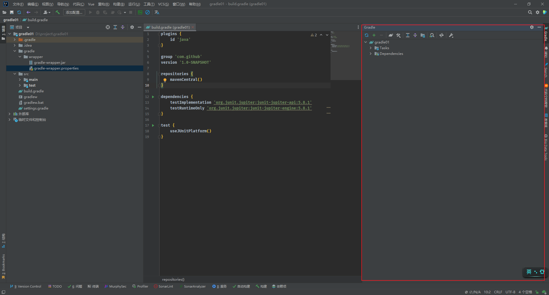The width and height of the screenshot is (549, 295).
Task: Close the build.gradle editor tab
Action: (x=193, y=27)
